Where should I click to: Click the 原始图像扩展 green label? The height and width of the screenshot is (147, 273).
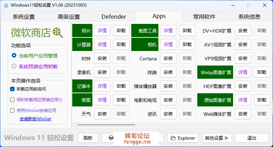point(215,100)
